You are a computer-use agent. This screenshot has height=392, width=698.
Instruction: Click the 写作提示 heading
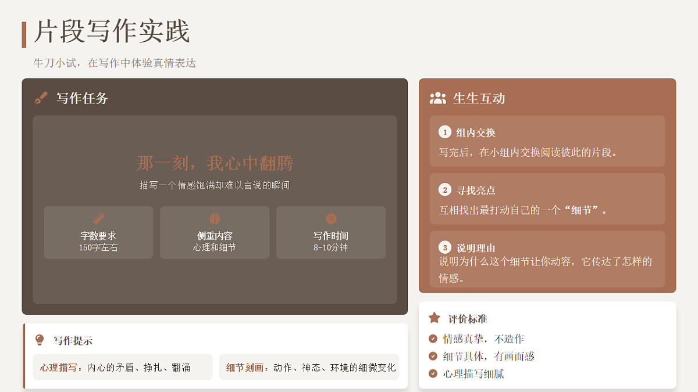point(73,340)
